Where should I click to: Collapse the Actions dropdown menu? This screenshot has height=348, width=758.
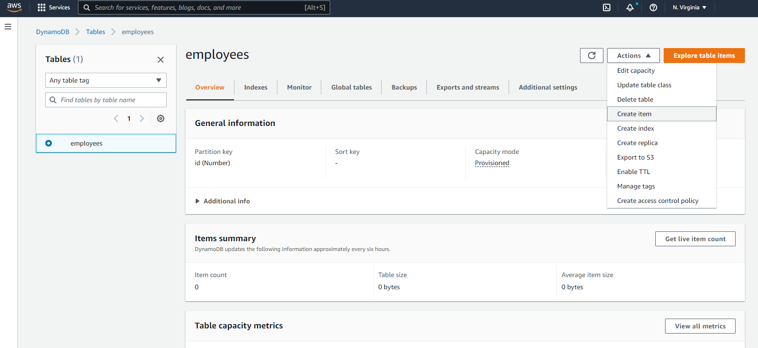[x=633, y=56]
